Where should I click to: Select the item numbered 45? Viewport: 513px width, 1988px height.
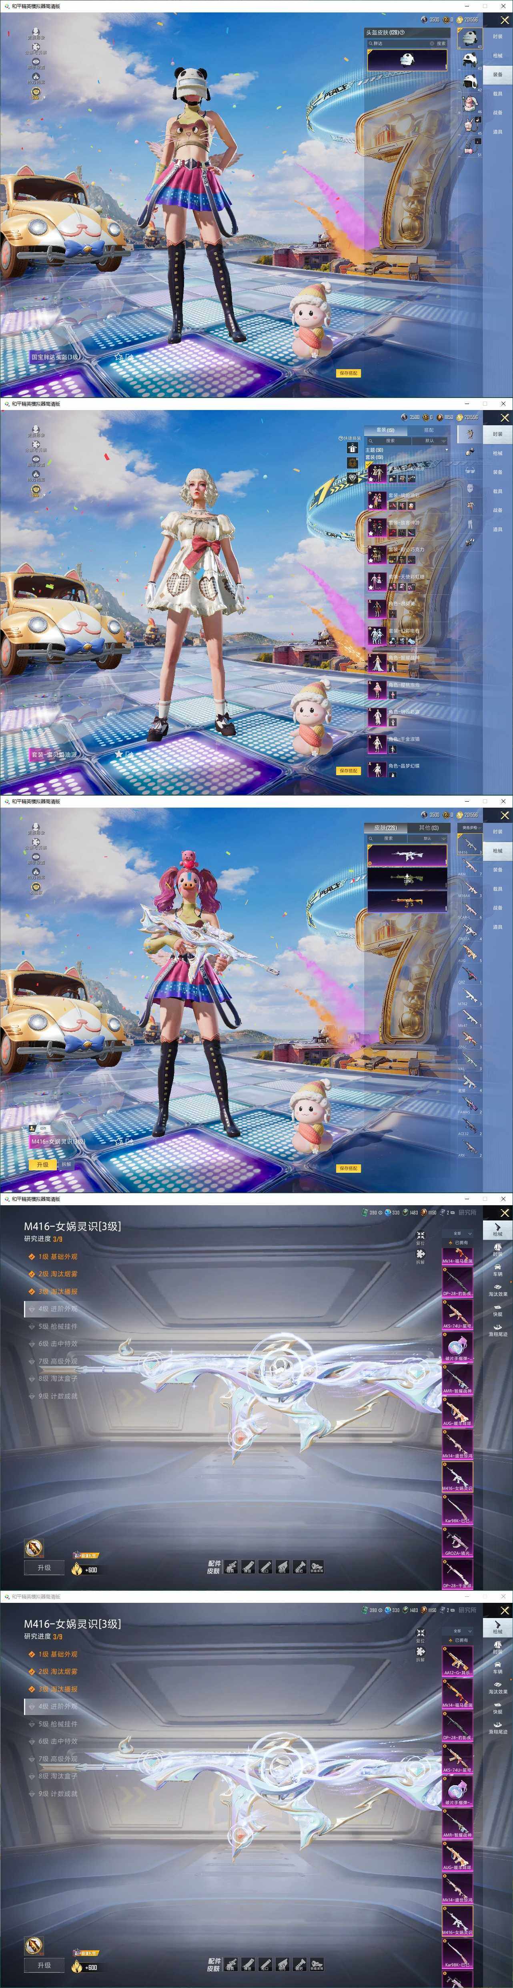point(469,124)
